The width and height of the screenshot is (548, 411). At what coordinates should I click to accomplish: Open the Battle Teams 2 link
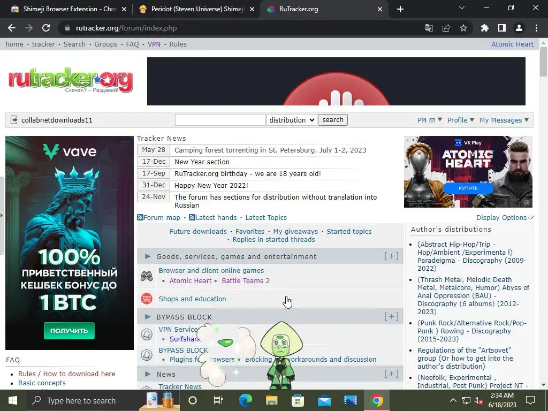pyautogui.click(x=246, y=280)
